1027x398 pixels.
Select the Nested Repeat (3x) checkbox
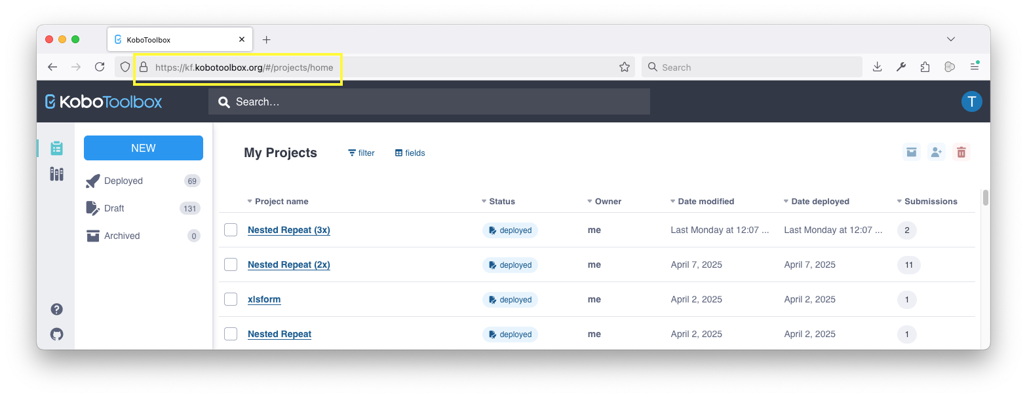click(231, 230)
